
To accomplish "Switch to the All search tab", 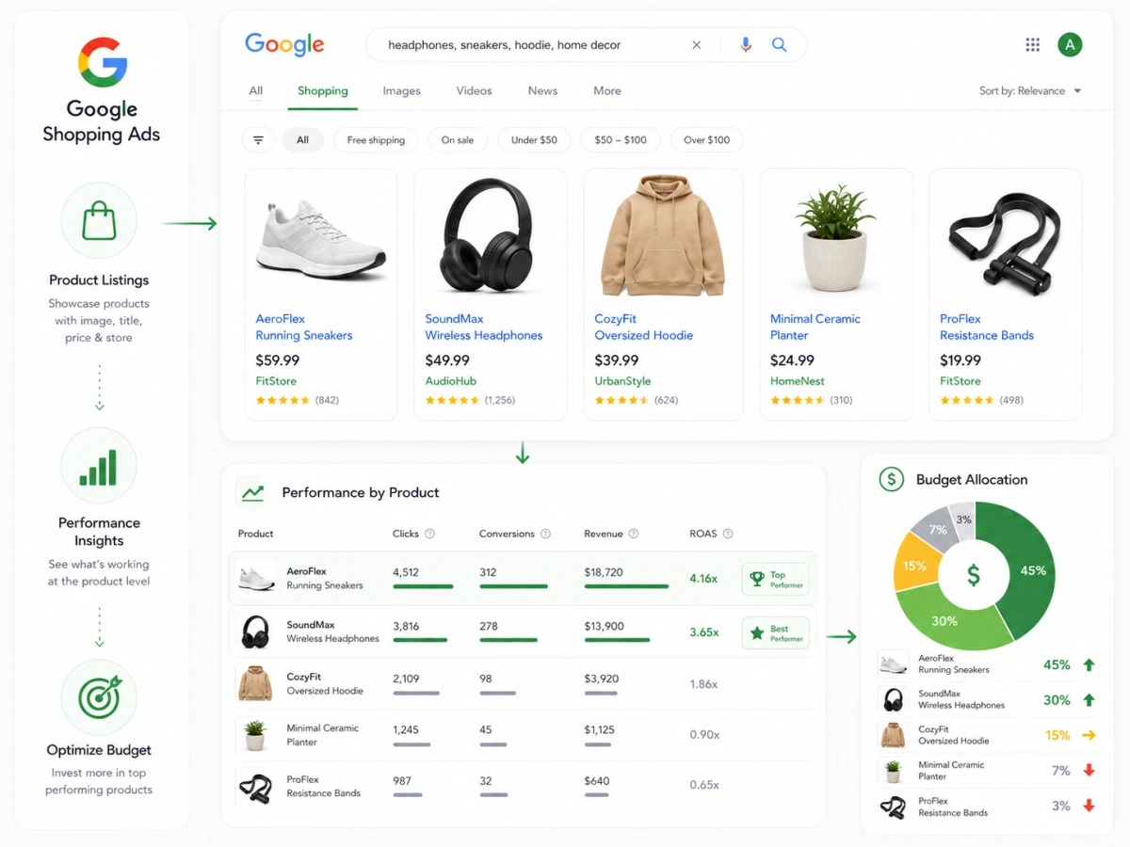I will [x=255, y=91].
